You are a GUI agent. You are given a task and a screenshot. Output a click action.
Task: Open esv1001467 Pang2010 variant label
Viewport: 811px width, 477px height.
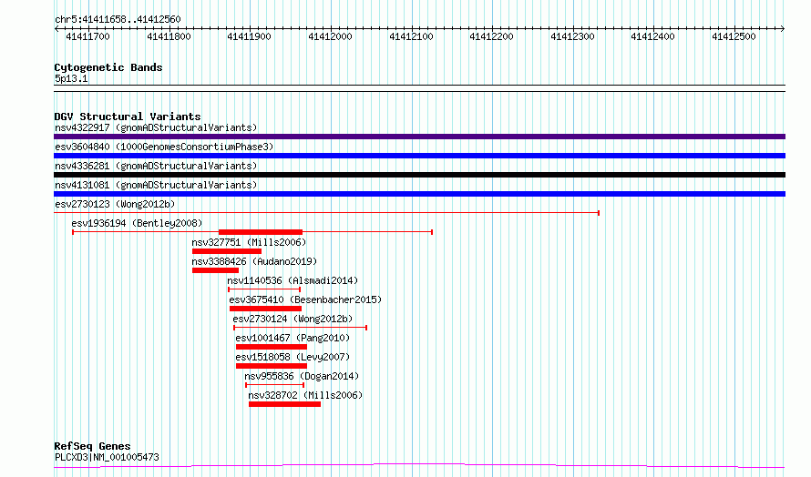coord(293,338)
